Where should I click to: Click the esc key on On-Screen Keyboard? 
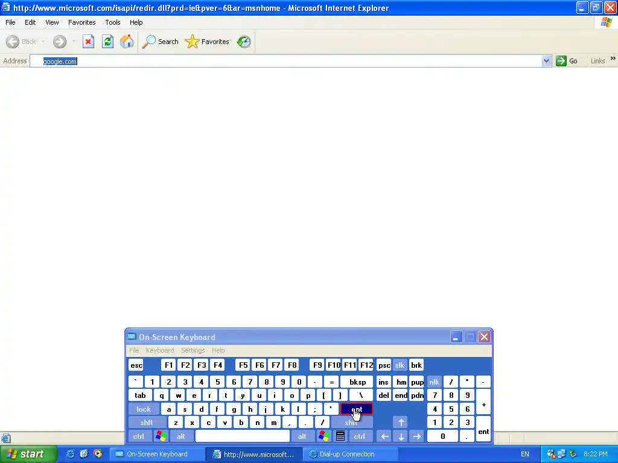pos(136,365)
